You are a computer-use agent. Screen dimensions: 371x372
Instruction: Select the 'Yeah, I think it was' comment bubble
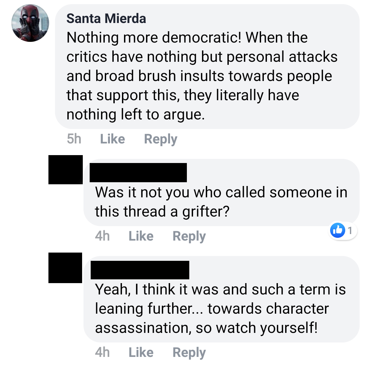pyautogui.click(x=221, y=299)
